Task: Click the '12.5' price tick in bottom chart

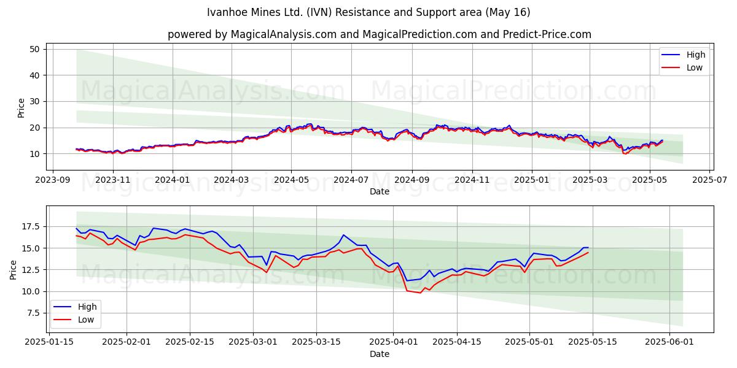Action: pos(32,270)
